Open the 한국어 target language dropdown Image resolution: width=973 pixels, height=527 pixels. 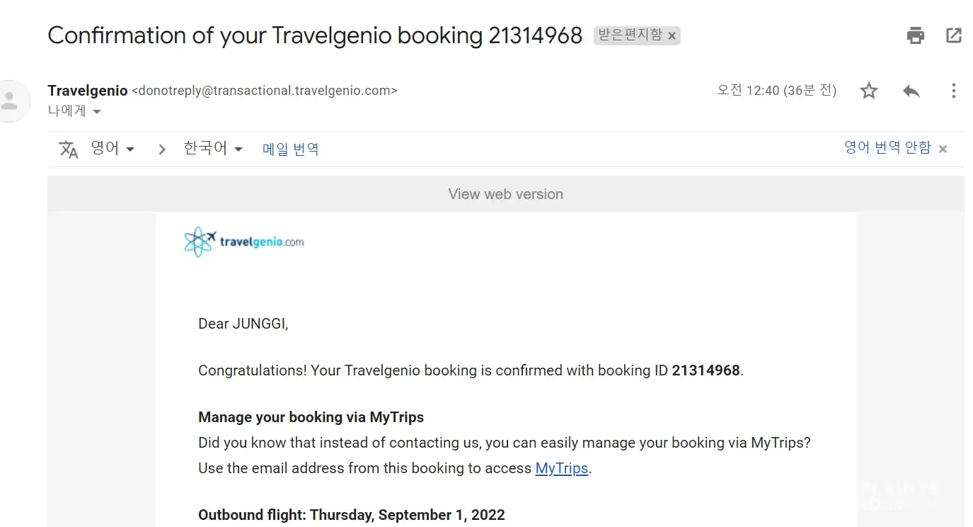click(x=213, y=149)
